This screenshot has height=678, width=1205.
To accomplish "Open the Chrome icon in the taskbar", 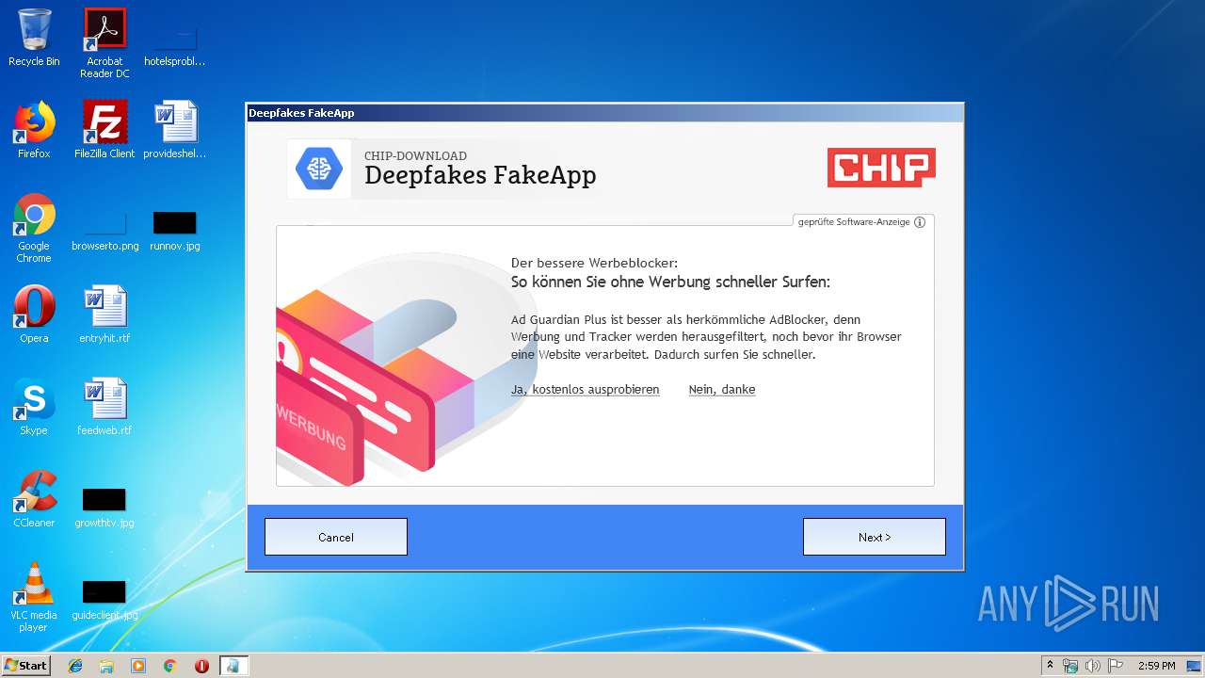I will coord(169,666).
